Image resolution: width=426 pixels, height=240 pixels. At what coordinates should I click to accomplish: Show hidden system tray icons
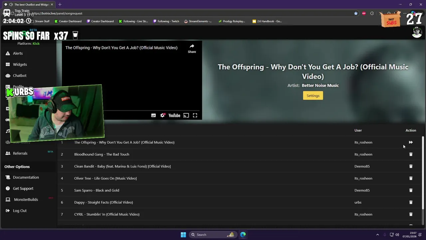[377, 235]
